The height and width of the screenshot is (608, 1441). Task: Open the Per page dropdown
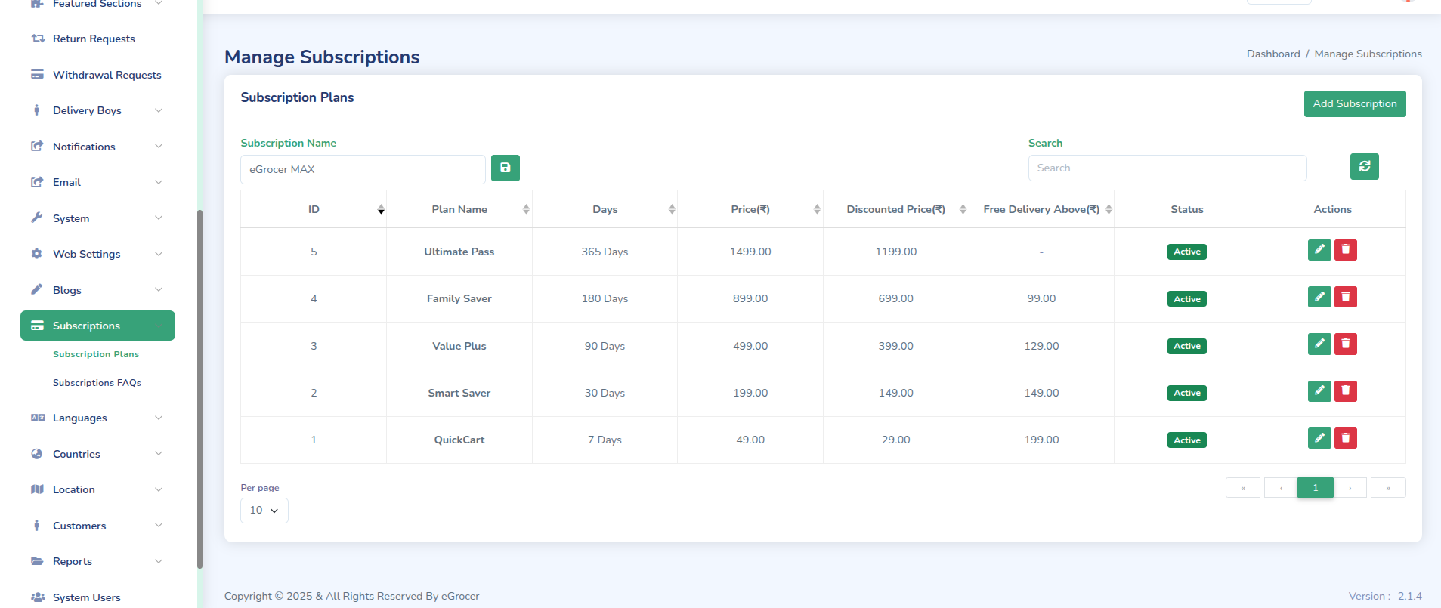(x=264, y=511)
